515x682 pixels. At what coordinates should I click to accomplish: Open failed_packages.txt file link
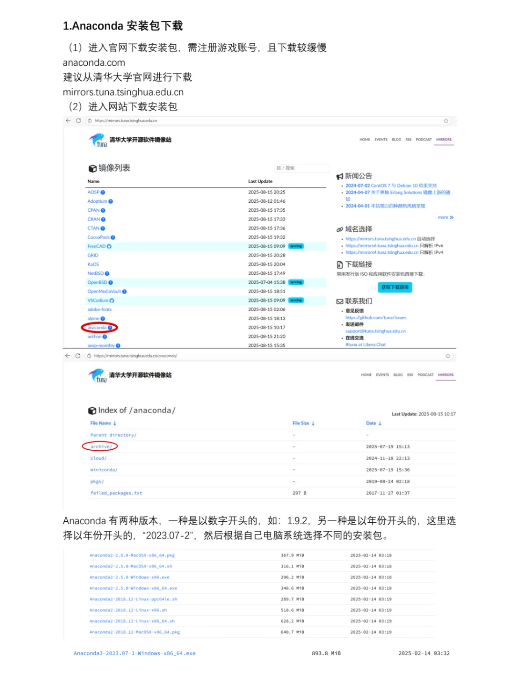[x=116, y=493]
